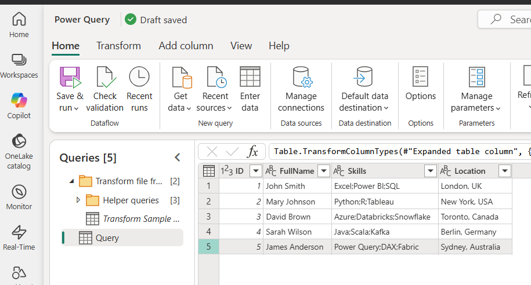531x285 pixels.
Task: Open the Add column tab
Action: (x=186, y=46)
